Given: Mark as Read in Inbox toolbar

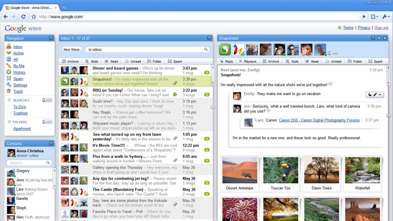Looking at the screenshot, I should [x=111, y=61].
